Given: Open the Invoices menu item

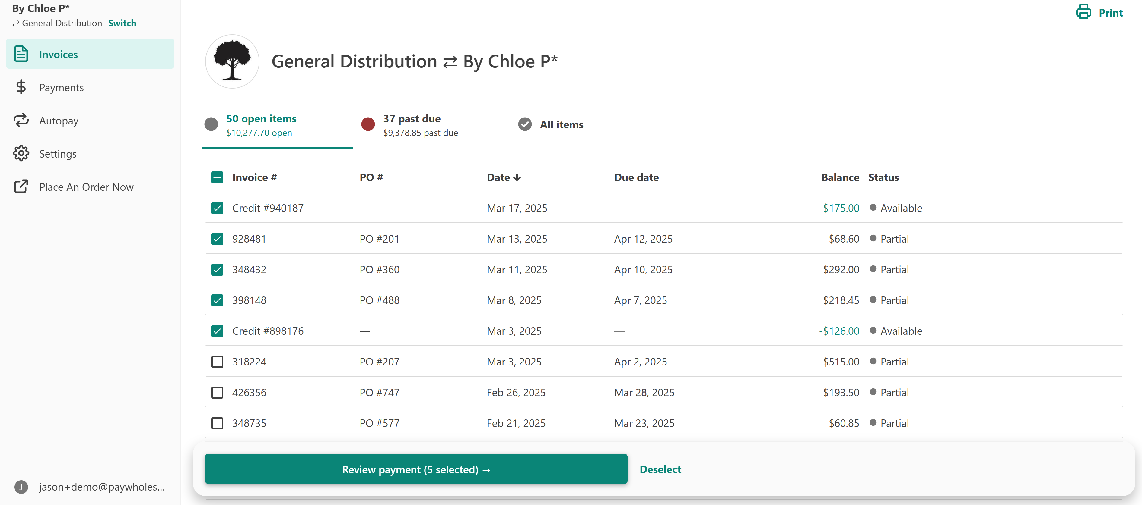Looking at the screenshot, I should pos(90,54).
